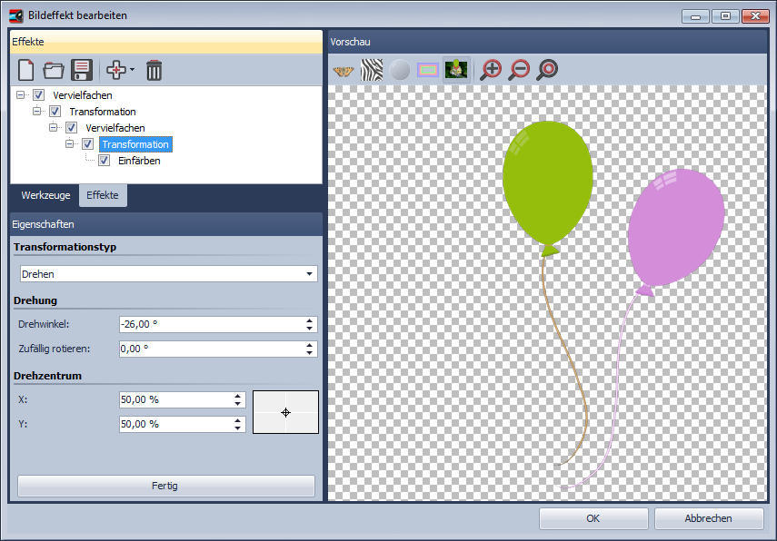Open effect file with the folder icon
This screenshot has width=777, height=541.
[x=54, y=70]
